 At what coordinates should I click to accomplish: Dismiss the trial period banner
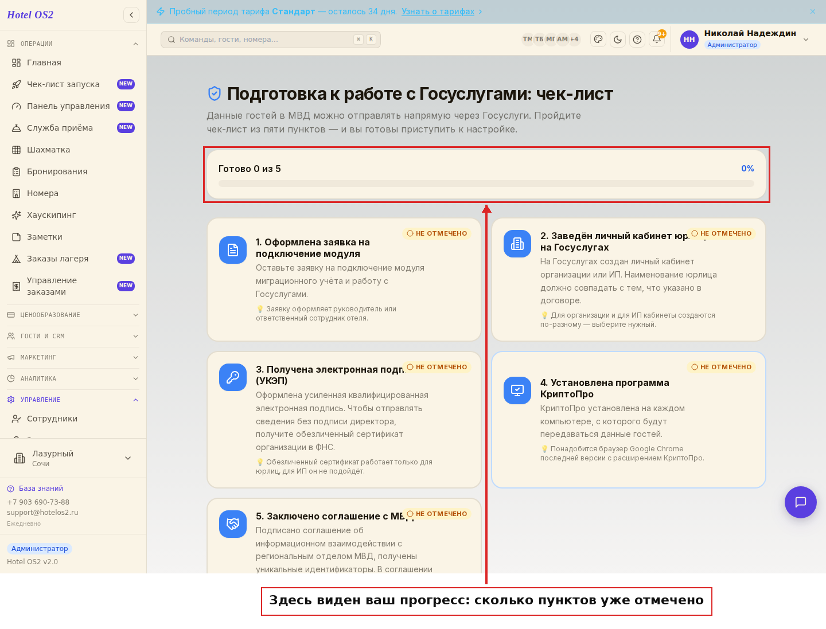coord(813,11)
